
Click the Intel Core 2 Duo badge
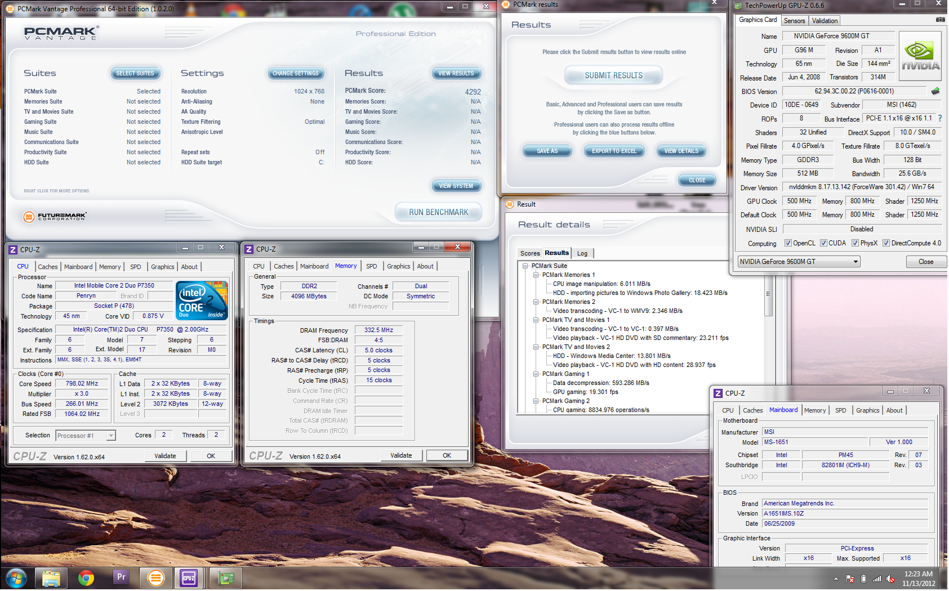(x=202, y=301)
